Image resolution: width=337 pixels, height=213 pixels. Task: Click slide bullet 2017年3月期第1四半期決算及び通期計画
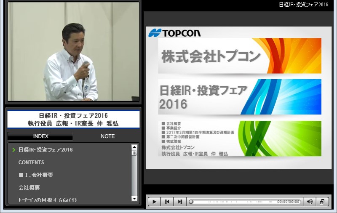pyautogui.click(x=200, y=133)
